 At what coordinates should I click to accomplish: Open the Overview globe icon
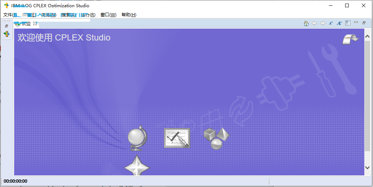(x=137, y=138)
